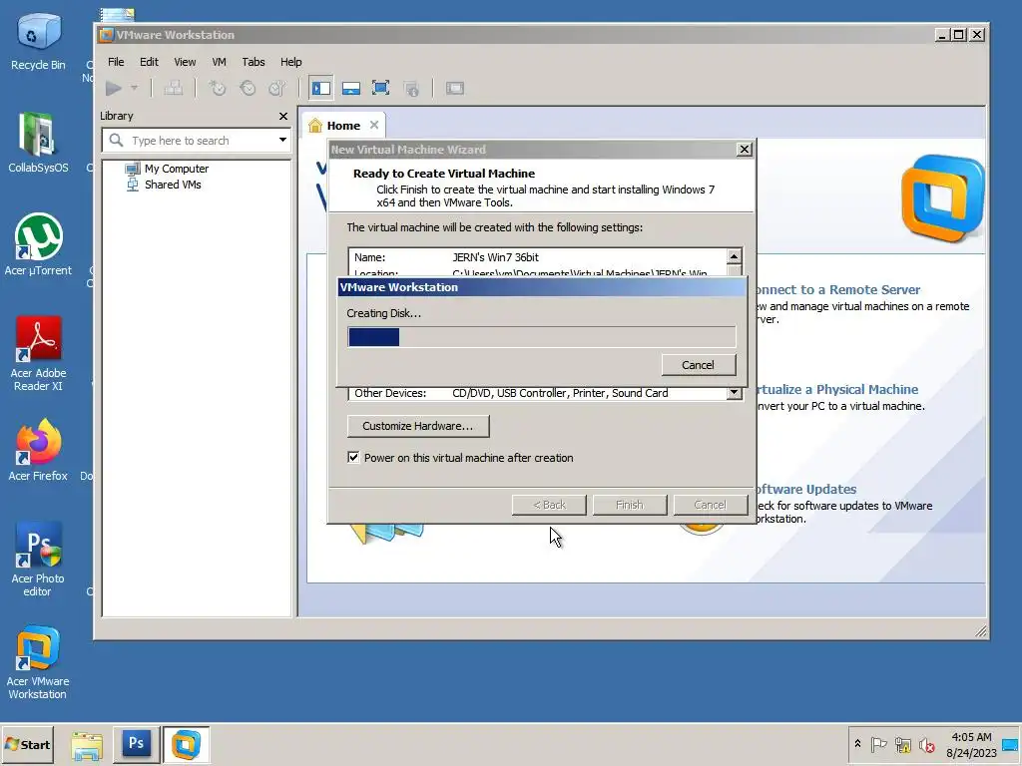The height and width of the screenshot is (766, 1022).
Task: Toggle Power on this virtual machine after creation
Action: click(353, 457)
